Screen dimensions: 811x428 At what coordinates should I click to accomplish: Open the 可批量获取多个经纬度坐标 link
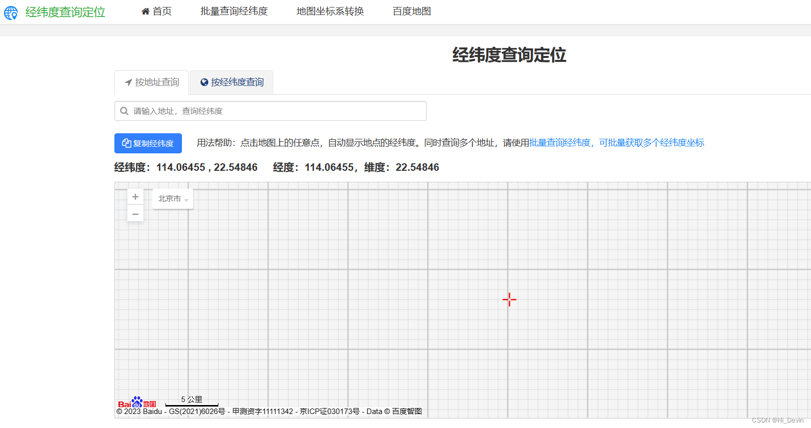coord(652,143)
